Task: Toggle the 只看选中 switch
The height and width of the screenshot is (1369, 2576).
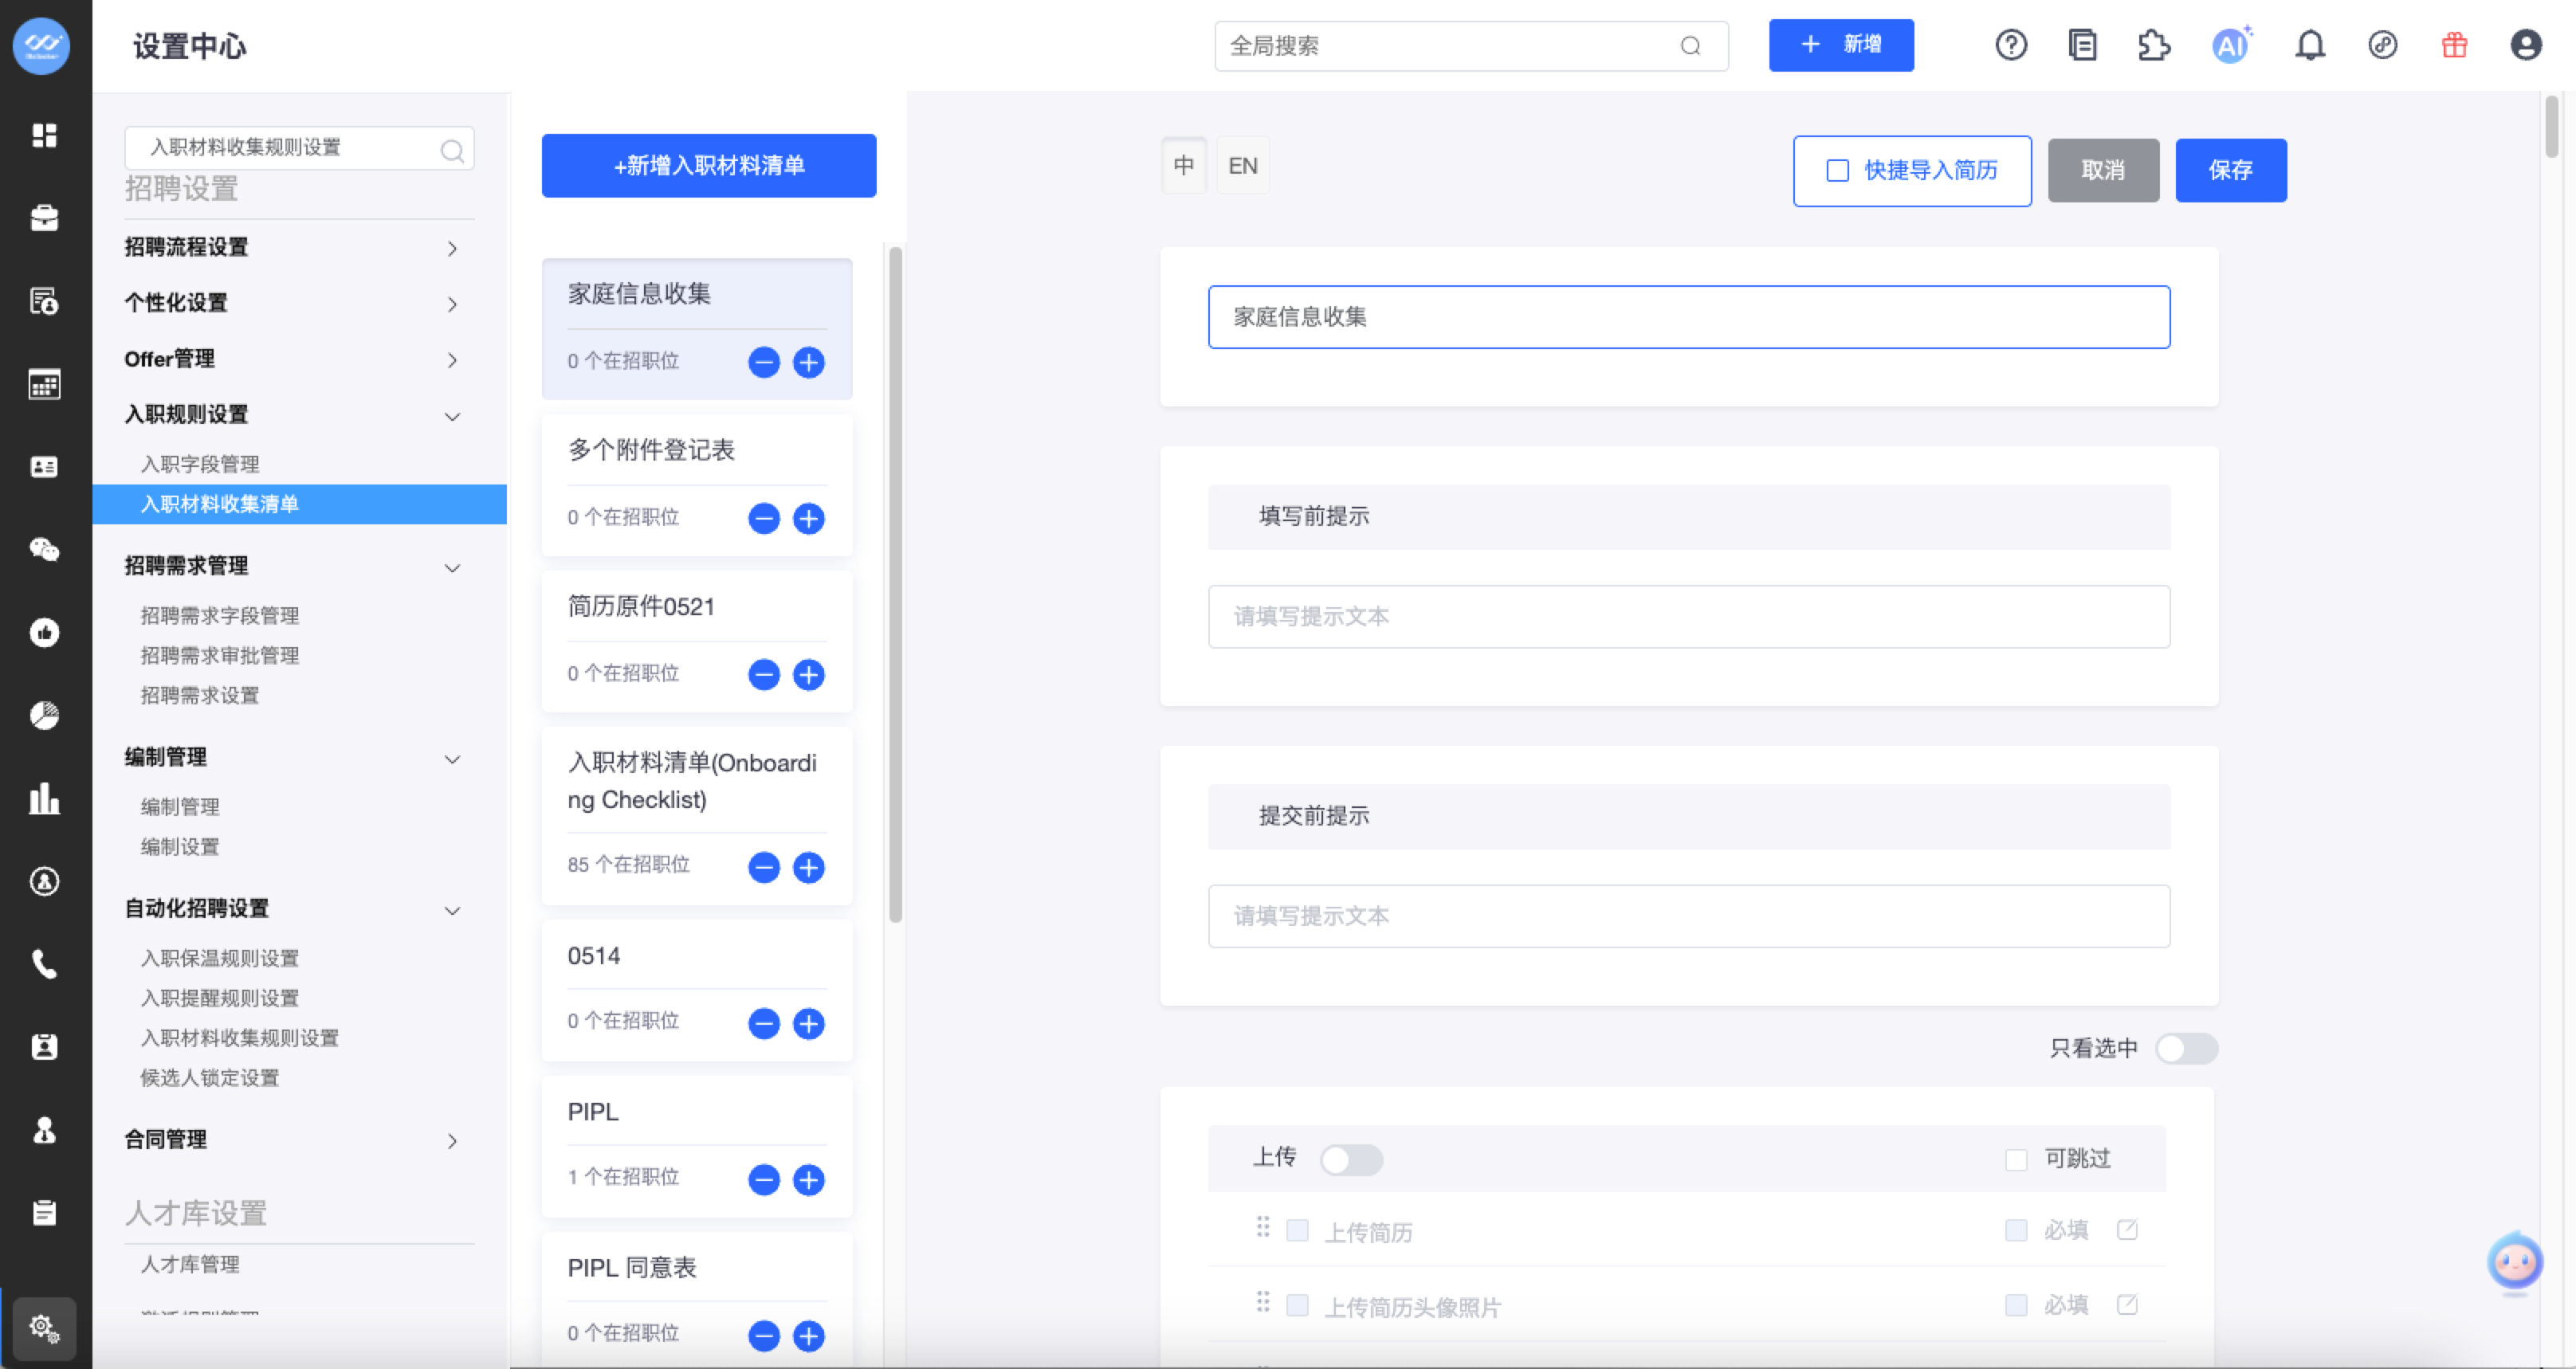Action: pyautogui.click(x=2186, y=1048)
